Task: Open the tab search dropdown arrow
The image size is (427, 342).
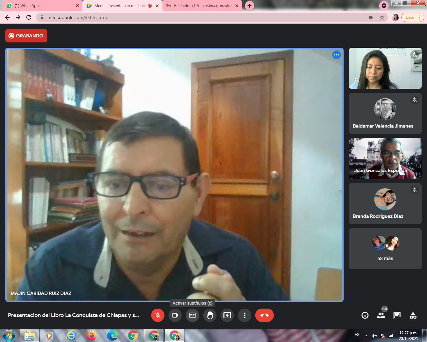Action: (384, 6)
